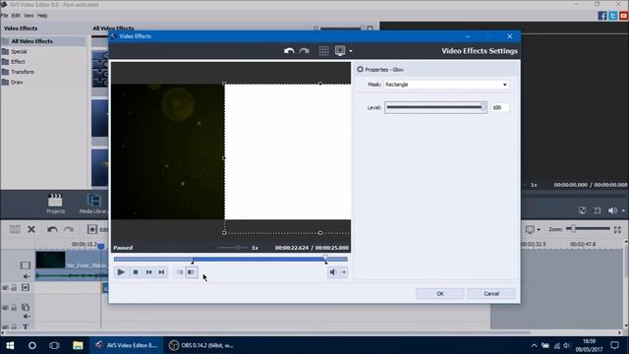The image size is (629, 354).
Task: Click the video effects track icon
Action: 26,287
